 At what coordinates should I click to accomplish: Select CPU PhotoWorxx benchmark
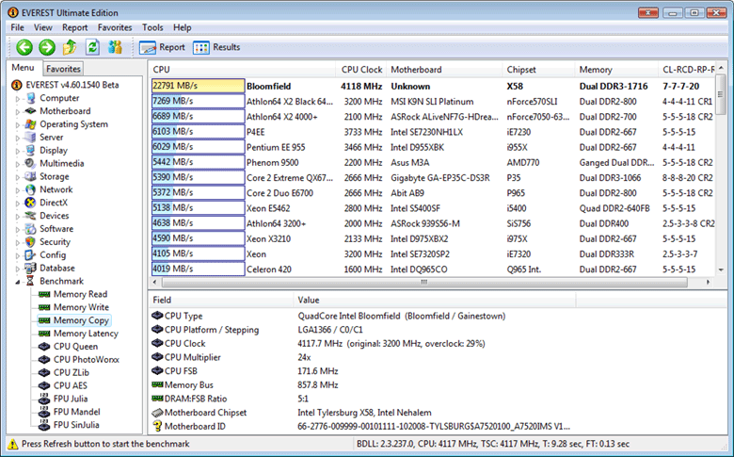(87, 360)
